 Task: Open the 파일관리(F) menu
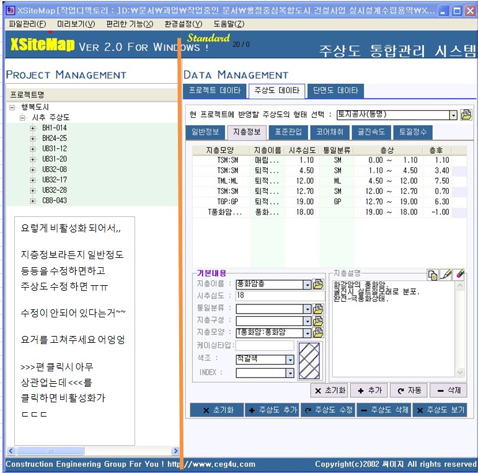(27, 24)
